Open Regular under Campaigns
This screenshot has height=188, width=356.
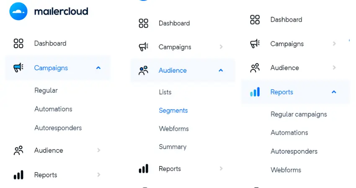pyautogui.click(x=46, y=91)
